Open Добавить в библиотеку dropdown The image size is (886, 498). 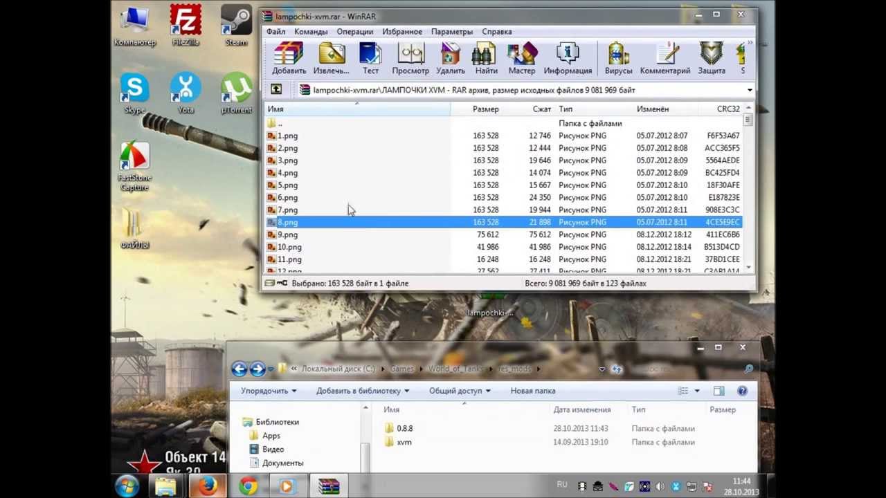[363, 391]
